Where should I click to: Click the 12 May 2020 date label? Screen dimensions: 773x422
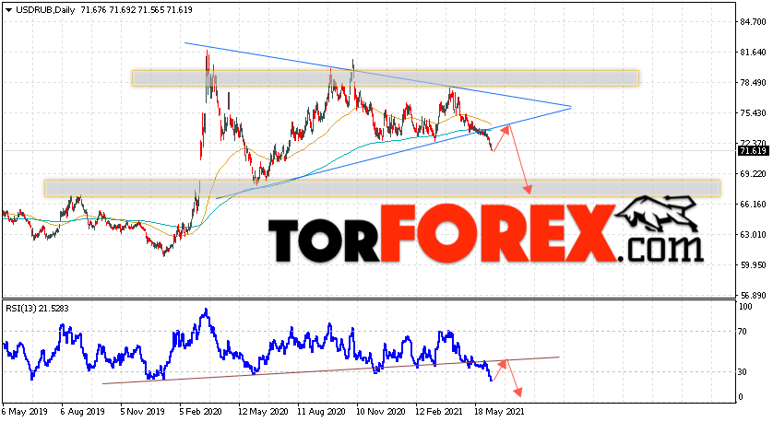tap(263, 411)
